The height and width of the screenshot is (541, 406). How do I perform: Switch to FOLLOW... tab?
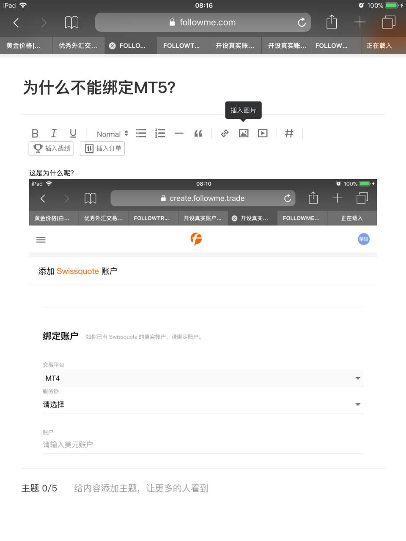point(337,46)
